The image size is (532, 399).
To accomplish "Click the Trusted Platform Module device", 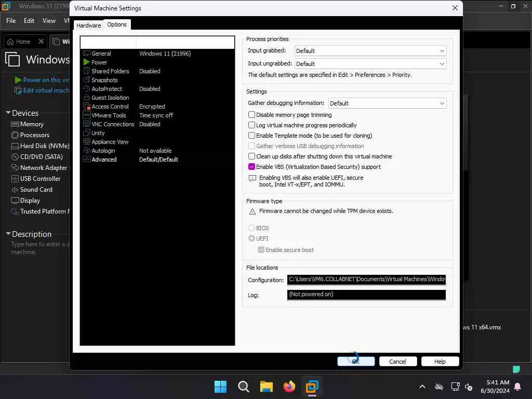I will tap(41, 211).
